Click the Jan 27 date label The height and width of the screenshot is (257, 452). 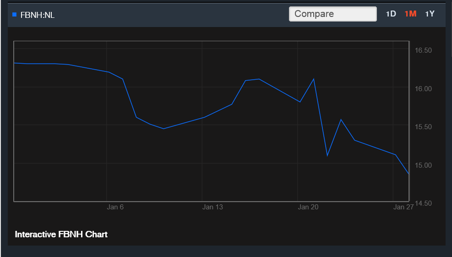pos(403,207)
